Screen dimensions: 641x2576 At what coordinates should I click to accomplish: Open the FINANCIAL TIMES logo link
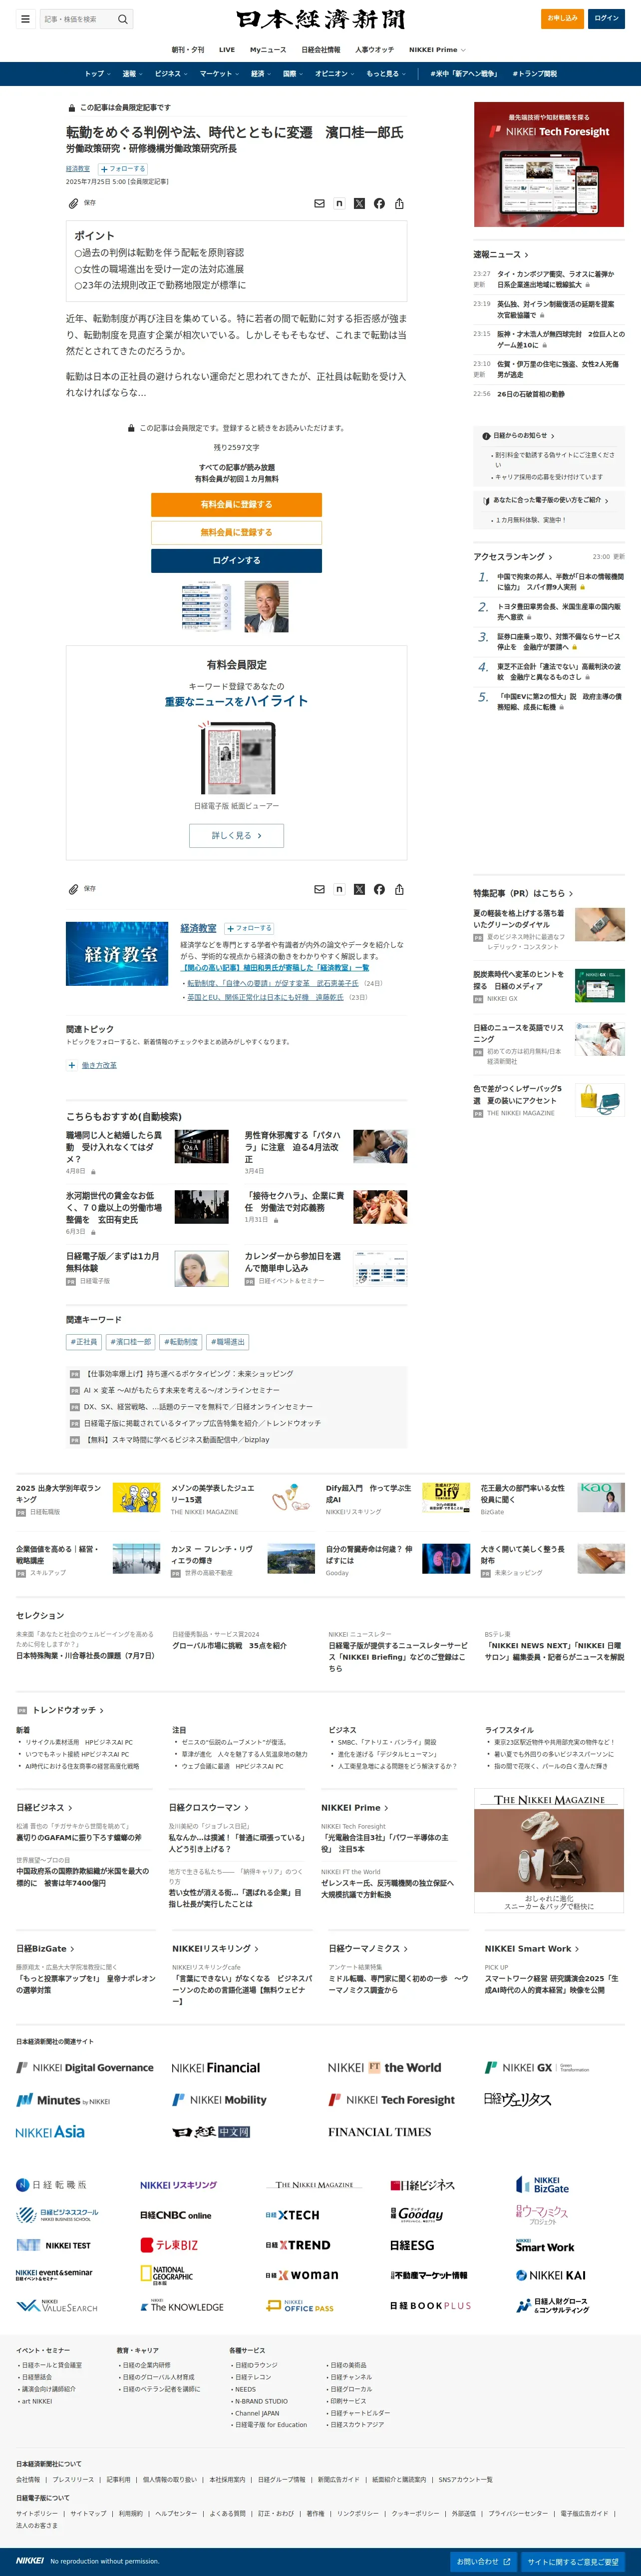379,2131
